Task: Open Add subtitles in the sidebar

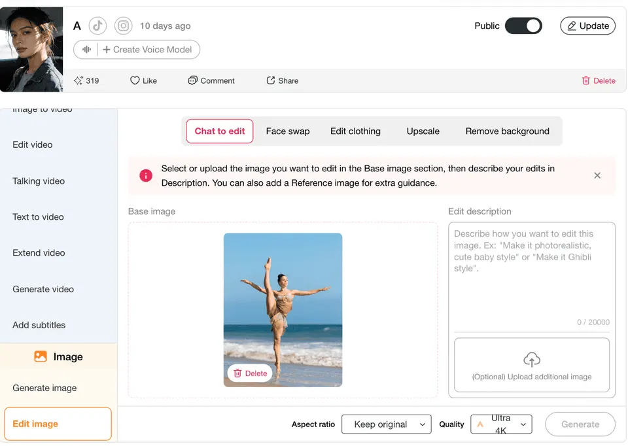Action: tap(39, 325)
